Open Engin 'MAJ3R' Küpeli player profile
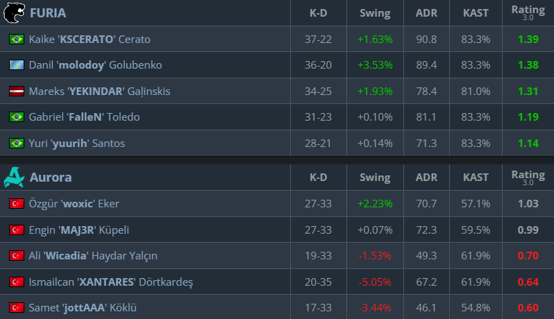The width and height of the screenshot is (554, 319). click(x=79, y=230)
